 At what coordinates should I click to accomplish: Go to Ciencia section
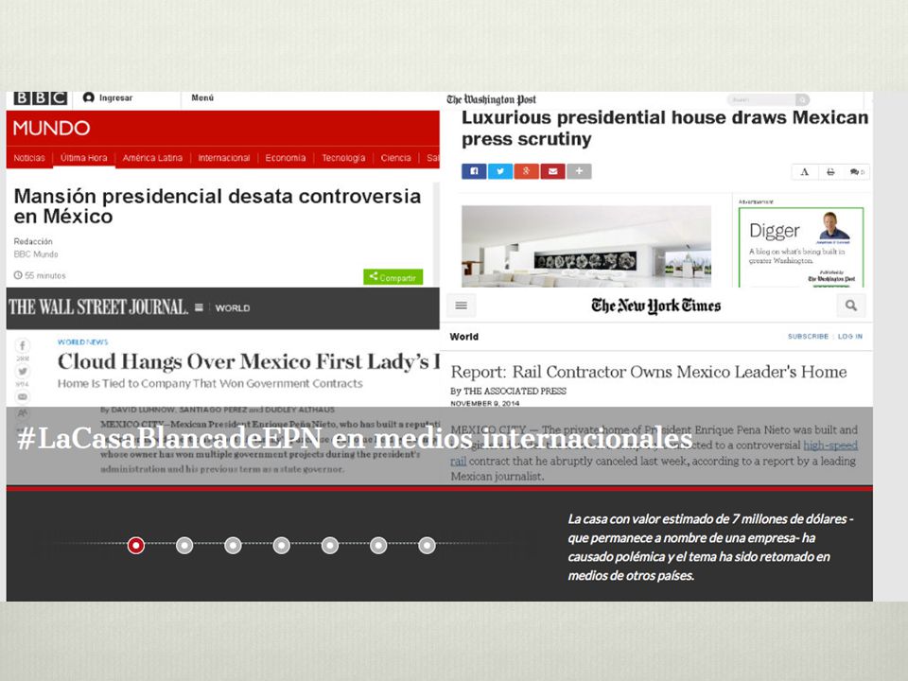pos(396,158)
